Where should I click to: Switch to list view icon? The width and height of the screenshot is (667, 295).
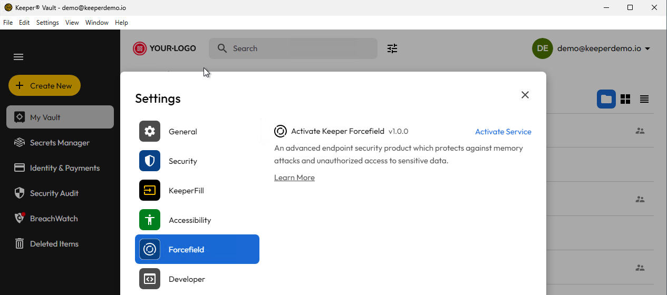point(644,99)
